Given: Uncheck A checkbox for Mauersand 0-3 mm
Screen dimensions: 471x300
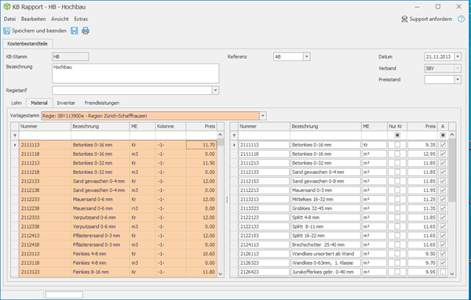Looking at the screenshot, I should pos(443,190).
